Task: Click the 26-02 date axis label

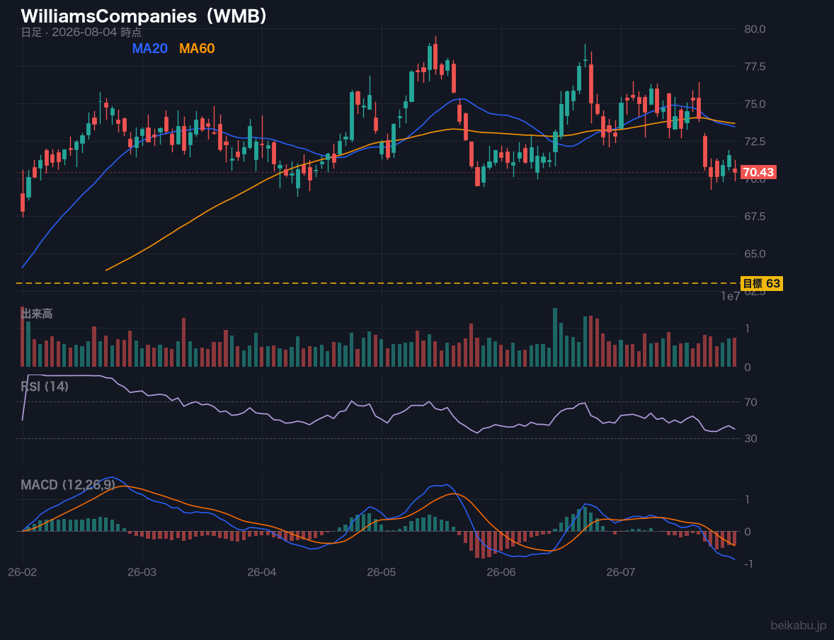Action: (23, 573)
